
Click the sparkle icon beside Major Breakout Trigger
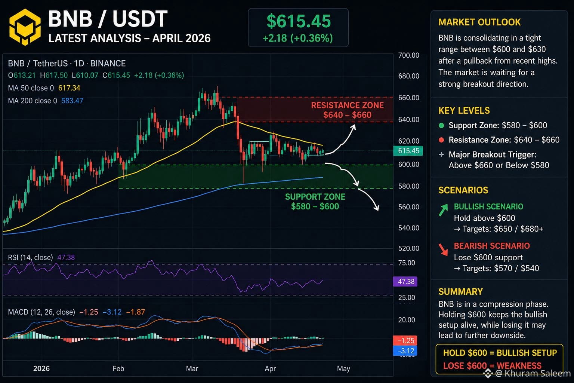[441, 154]
